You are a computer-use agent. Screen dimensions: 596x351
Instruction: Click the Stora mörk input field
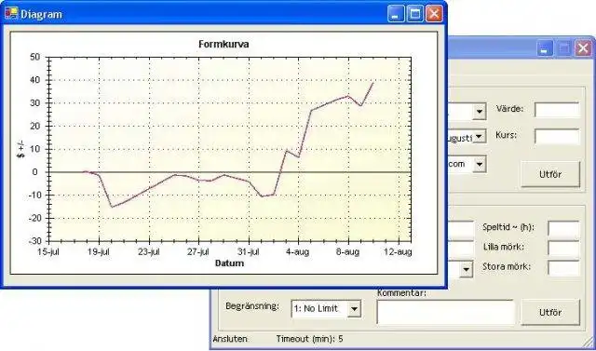[563, 268]
